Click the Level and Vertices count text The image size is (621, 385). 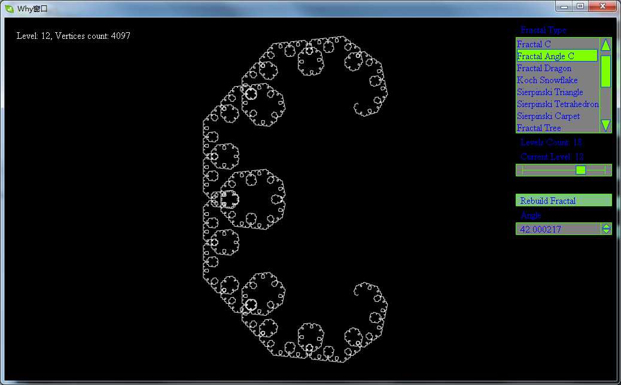(73, 36)
